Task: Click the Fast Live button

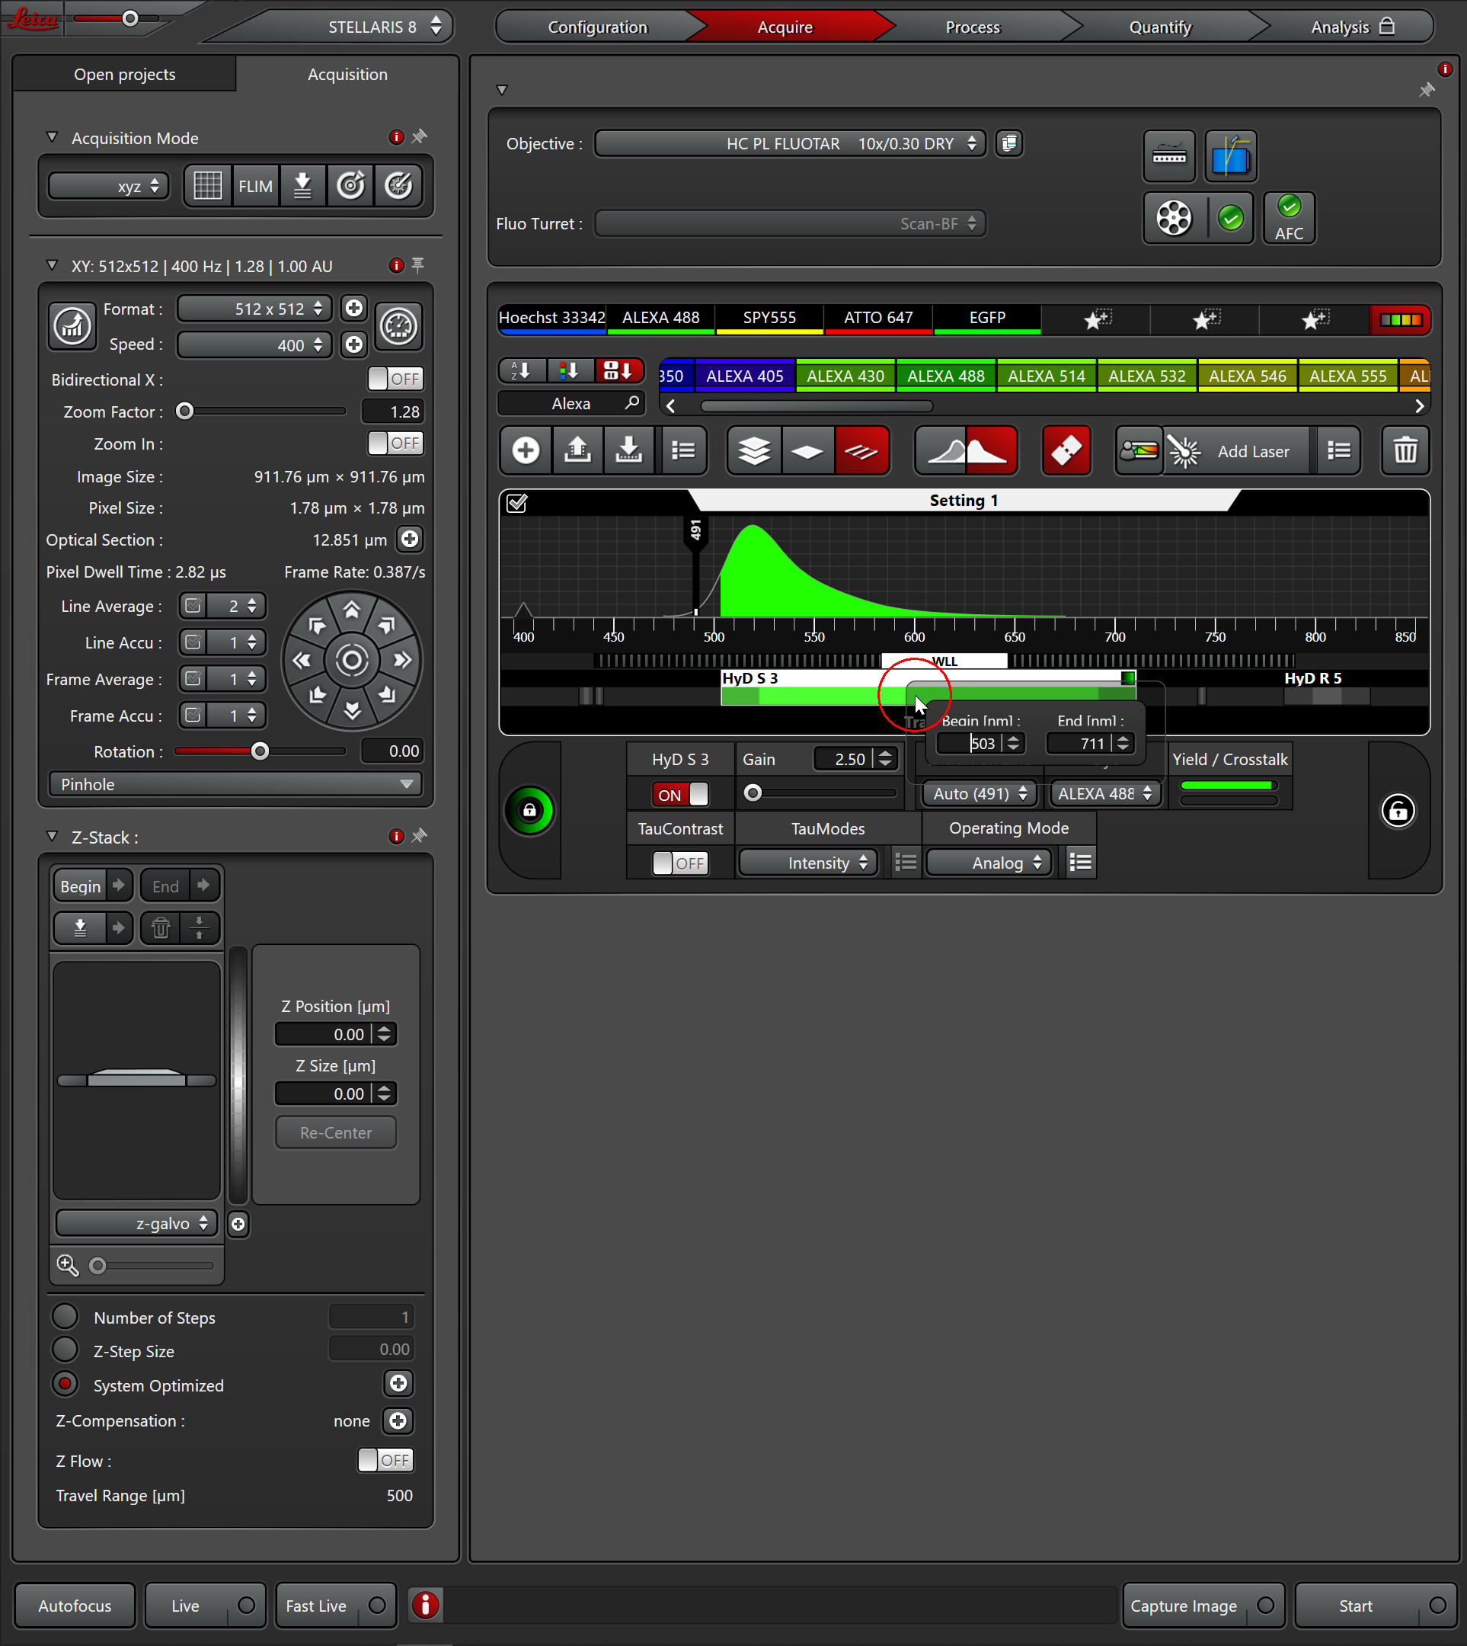Action: click(x=335, y=1606)
